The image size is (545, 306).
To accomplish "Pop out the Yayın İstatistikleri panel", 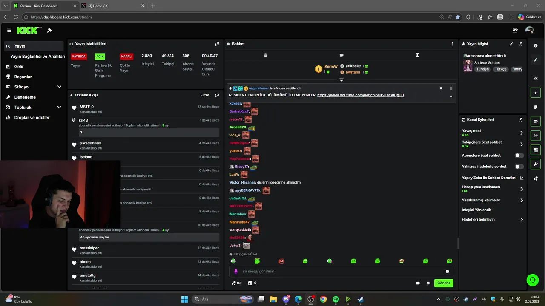I will (x=217, y=44).
